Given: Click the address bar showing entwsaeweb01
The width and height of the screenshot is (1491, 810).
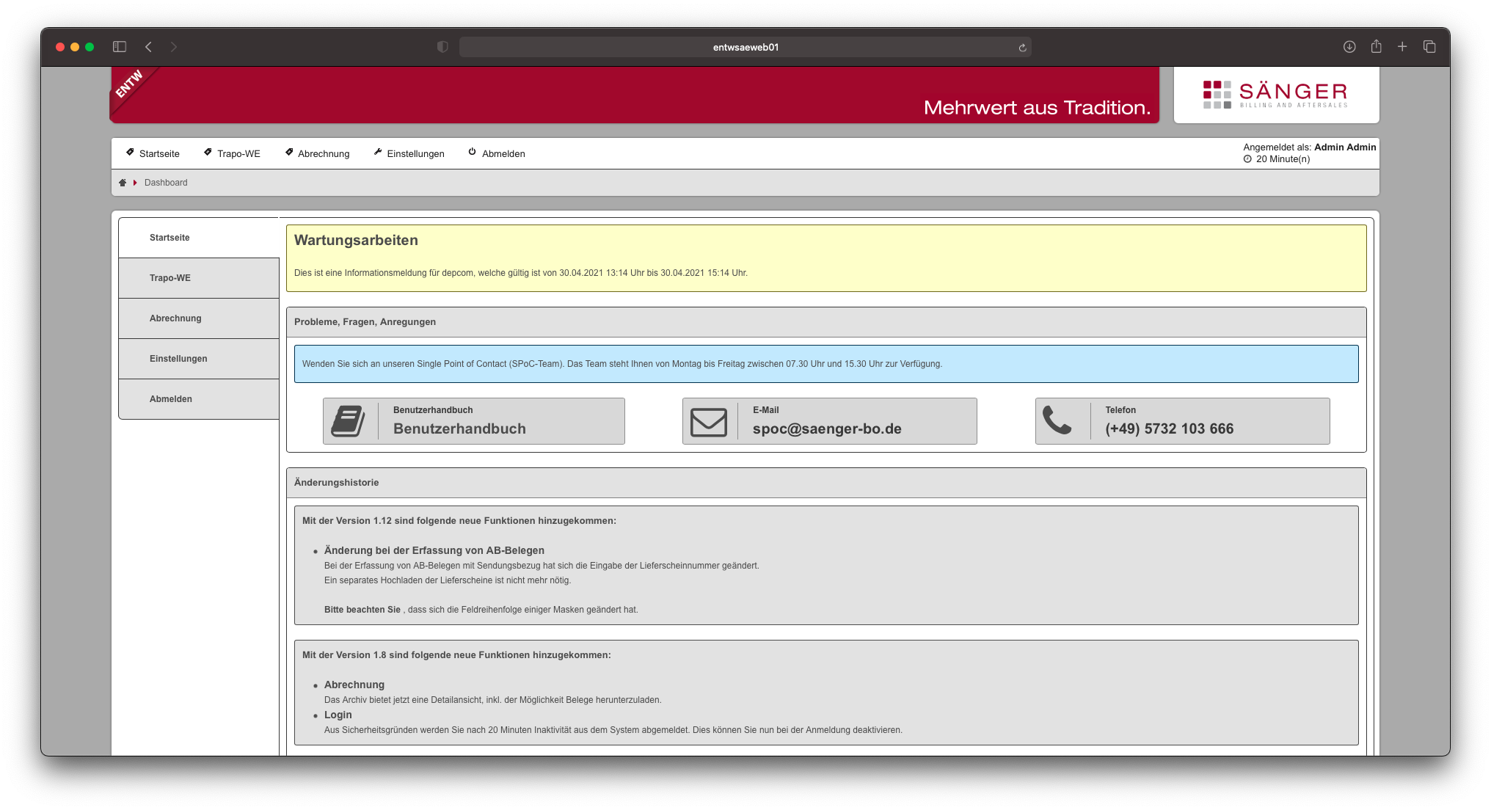Looking at the screenshot, I should [x=745, y=47].
